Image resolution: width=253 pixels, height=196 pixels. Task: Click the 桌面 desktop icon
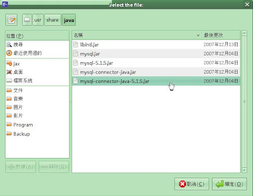tap(9, 72)
